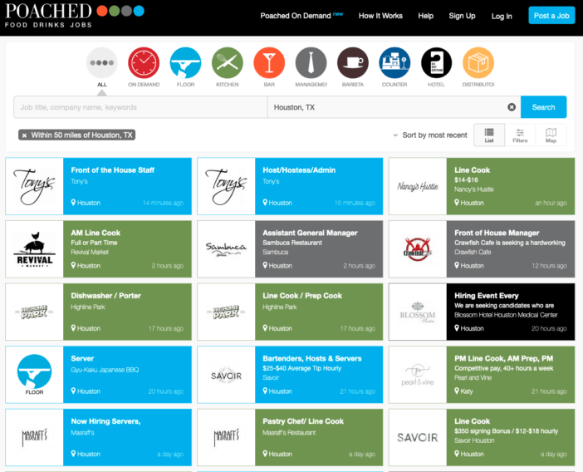Click the Pearl & Vine logo thumbnail
The image size is (583, 472).
418,375
